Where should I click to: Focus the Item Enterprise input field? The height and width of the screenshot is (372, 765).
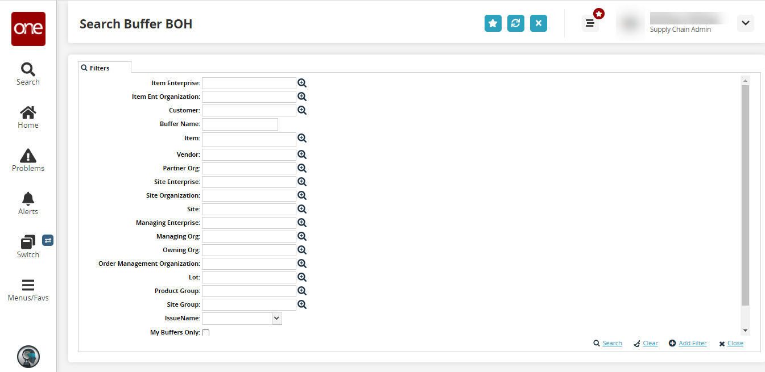click(249, 83)
